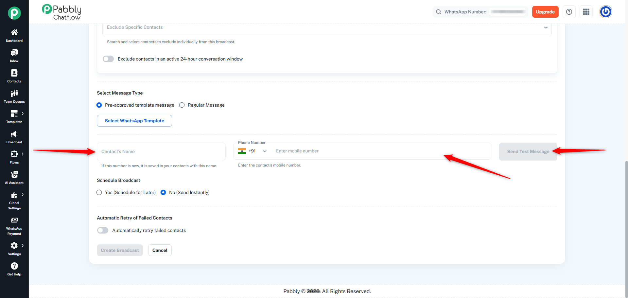Open WhatsApp Payment in sidebar
The image size is (628, 298).
pyautogui.click(x=14, y=226)
